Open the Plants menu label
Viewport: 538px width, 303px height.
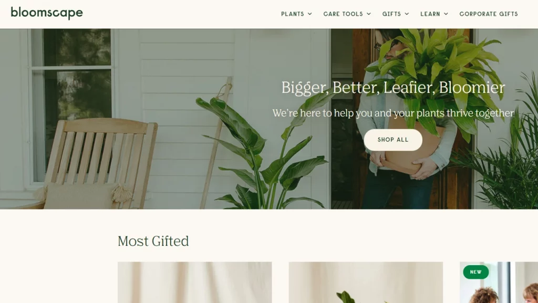293,14
